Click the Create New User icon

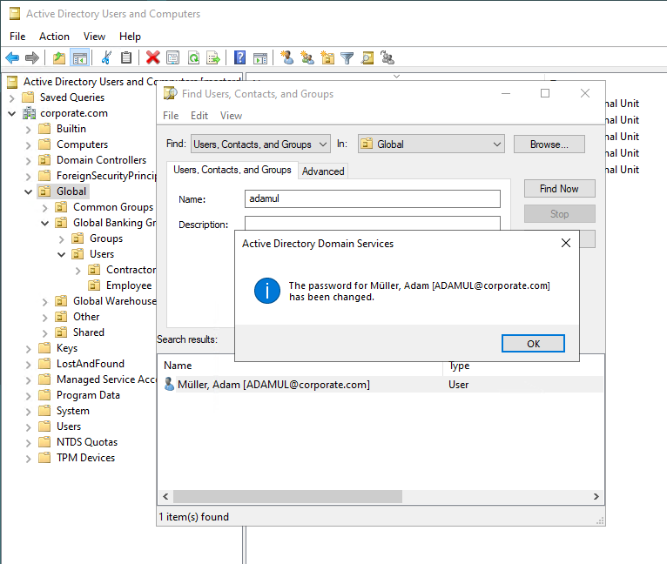[x=287, y=57]
